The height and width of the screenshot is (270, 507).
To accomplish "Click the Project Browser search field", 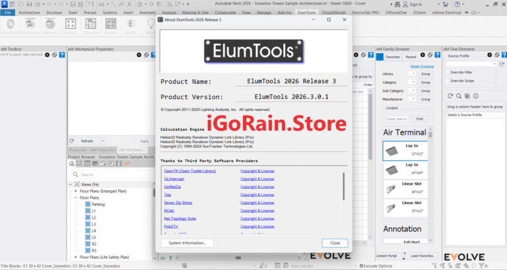I will 112,175.
